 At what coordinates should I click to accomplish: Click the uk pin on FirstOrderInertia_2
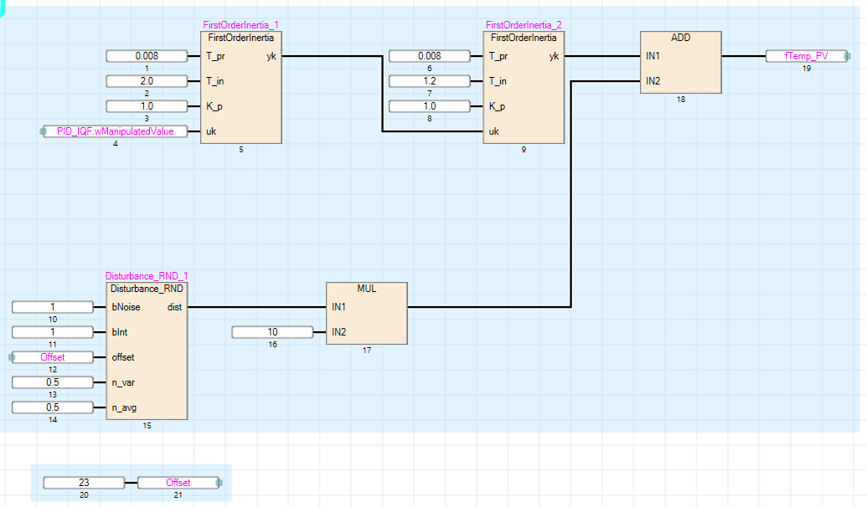[x=494, y=131]
